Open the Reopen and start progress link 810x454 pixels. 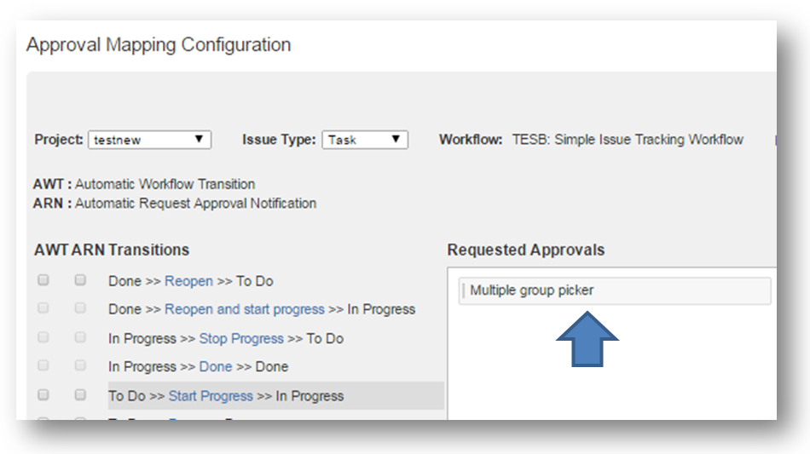pyautogui.click(x=244, y=309)
